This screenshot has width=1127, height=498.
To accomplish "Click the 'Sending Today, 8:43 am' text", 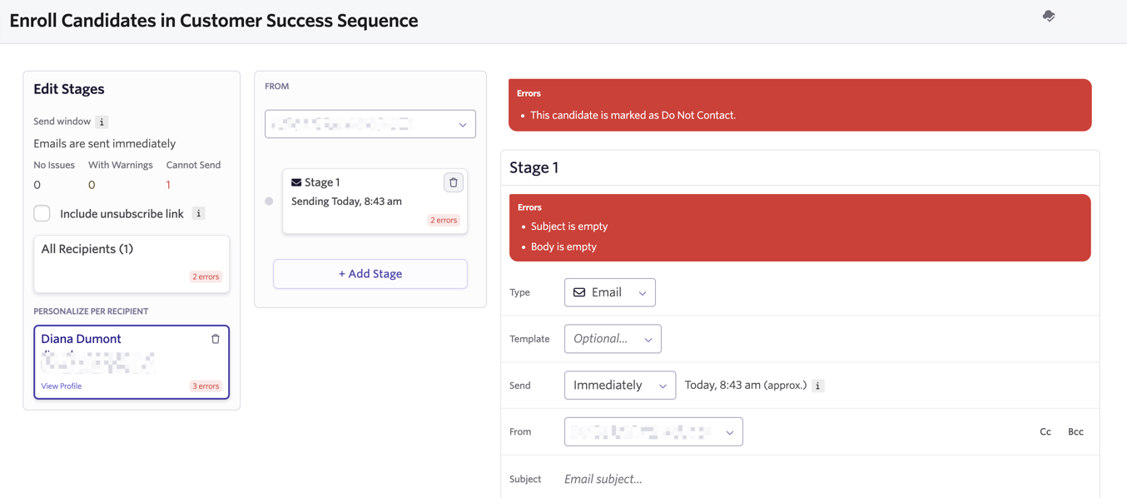I will click(346, 202).
